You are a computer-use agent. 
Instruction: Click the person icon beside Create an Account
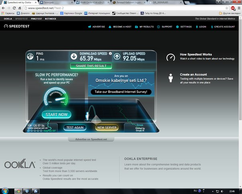(x=171, y=77)
